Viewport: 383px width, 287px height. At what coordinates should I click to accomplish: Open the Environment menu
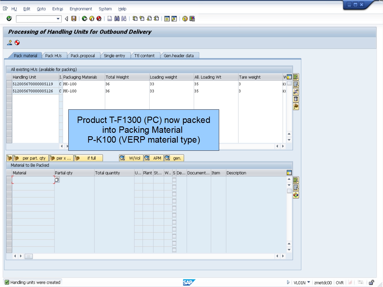pyautogui.click(x=81, y=9)
